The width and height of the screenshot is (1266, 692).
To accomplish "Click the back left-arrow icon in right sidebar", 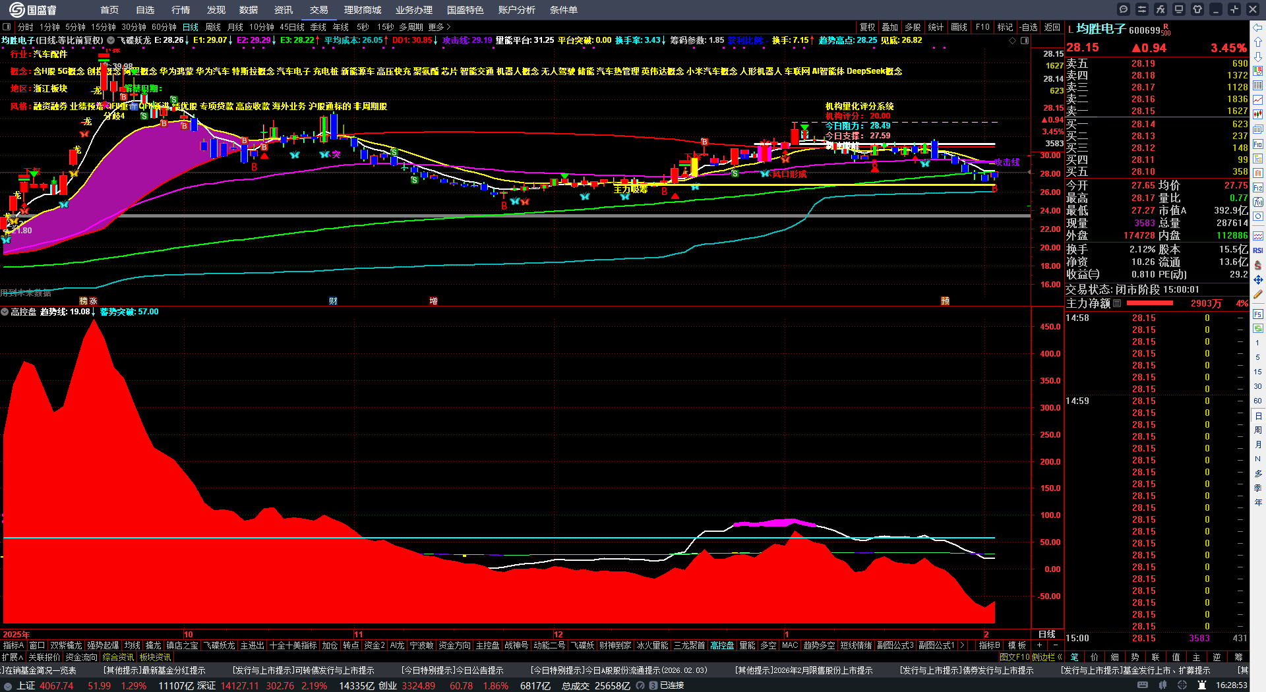I will pos(1258,28).
